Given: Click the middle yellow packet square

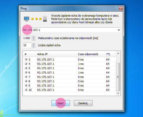Looking at the screenshot, I should click(37, 19).
